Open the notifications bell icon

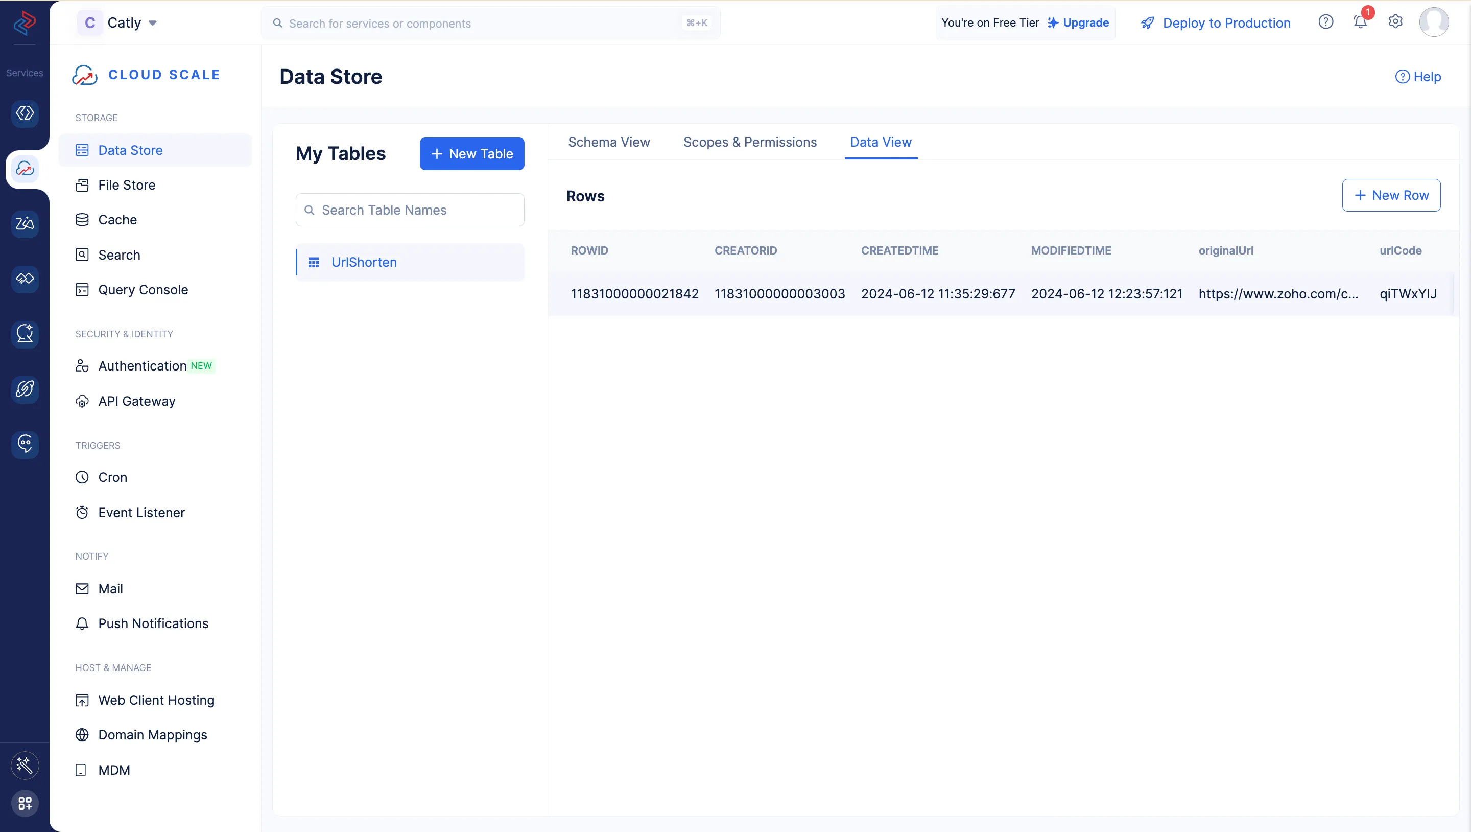point(1360,22)
